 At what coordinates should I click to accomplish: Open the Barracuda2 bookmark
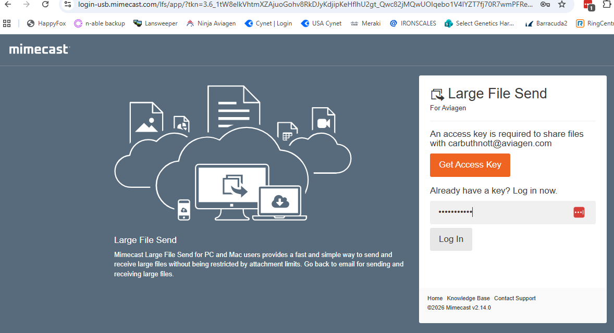[546, 23]
